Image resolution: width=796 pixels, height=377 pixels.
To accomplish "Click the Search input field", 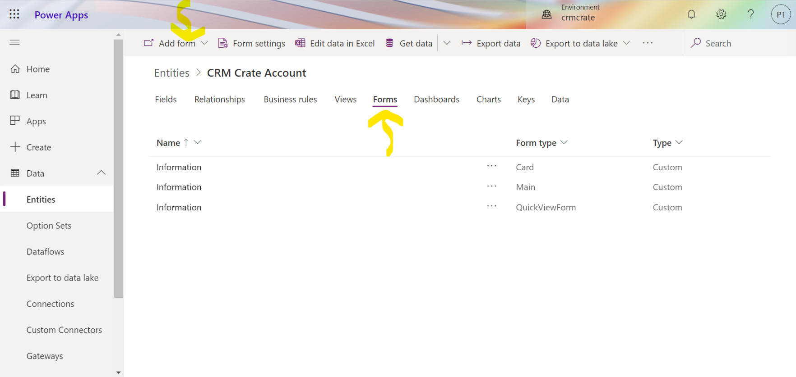I will (x=739, y=43).
